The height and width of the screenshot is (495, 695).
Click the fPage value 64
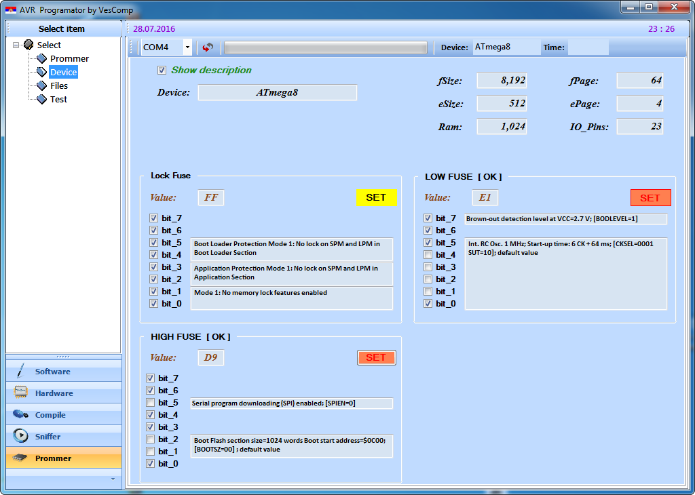pyautogui.click(x=640, y=81)
